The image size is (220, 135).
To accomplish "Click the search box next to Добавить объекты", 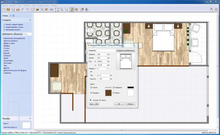I will [27, 34].
